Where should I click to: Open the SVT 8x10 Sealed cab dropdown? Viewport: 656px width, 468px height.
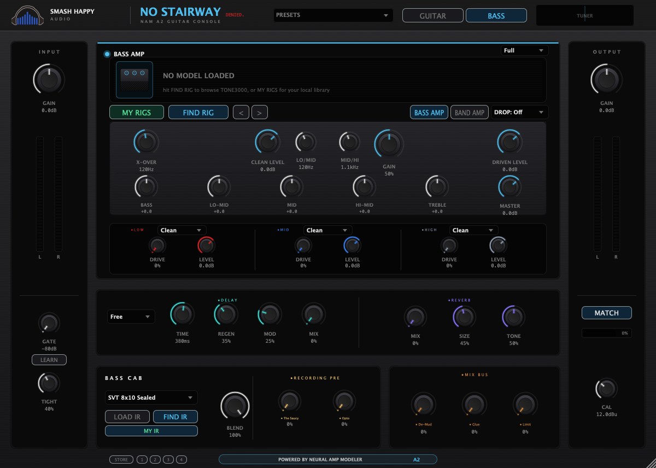(x=151, y=397)
